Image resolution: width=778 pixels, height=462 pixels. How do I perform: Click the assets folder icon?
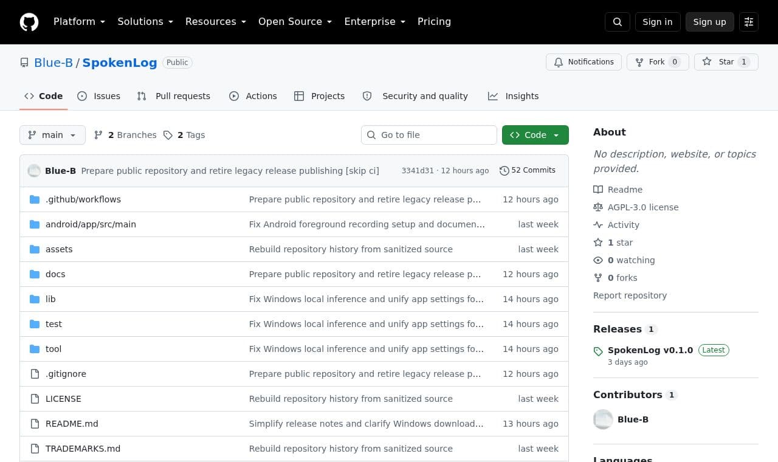[35, 249]
